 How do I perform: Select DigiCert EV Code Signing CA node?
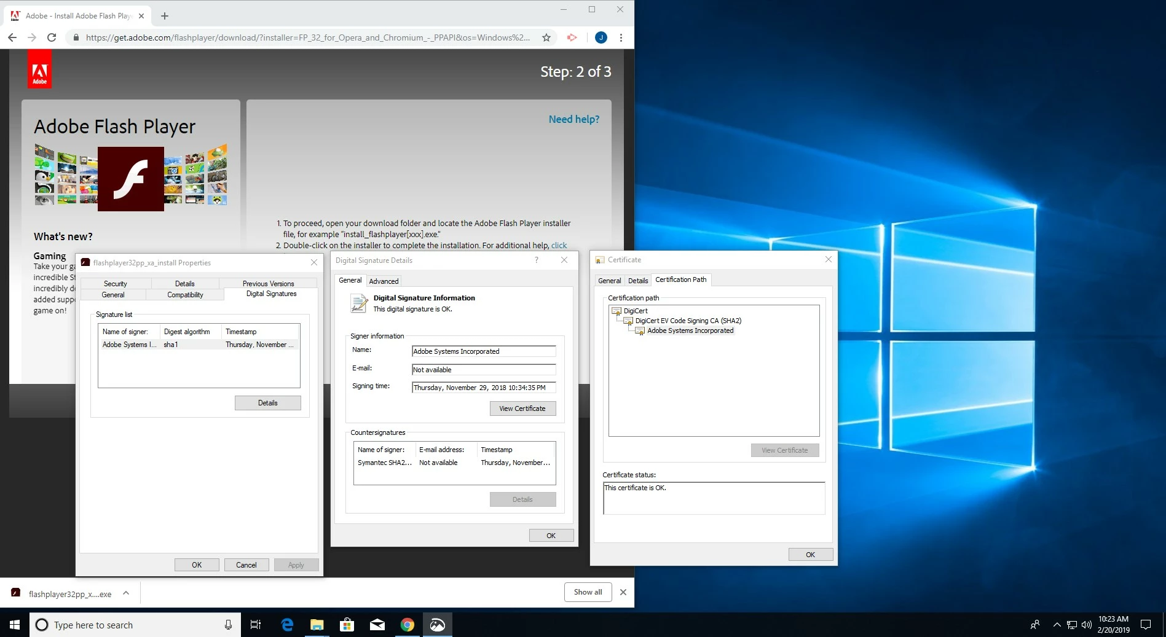(688, 321)
